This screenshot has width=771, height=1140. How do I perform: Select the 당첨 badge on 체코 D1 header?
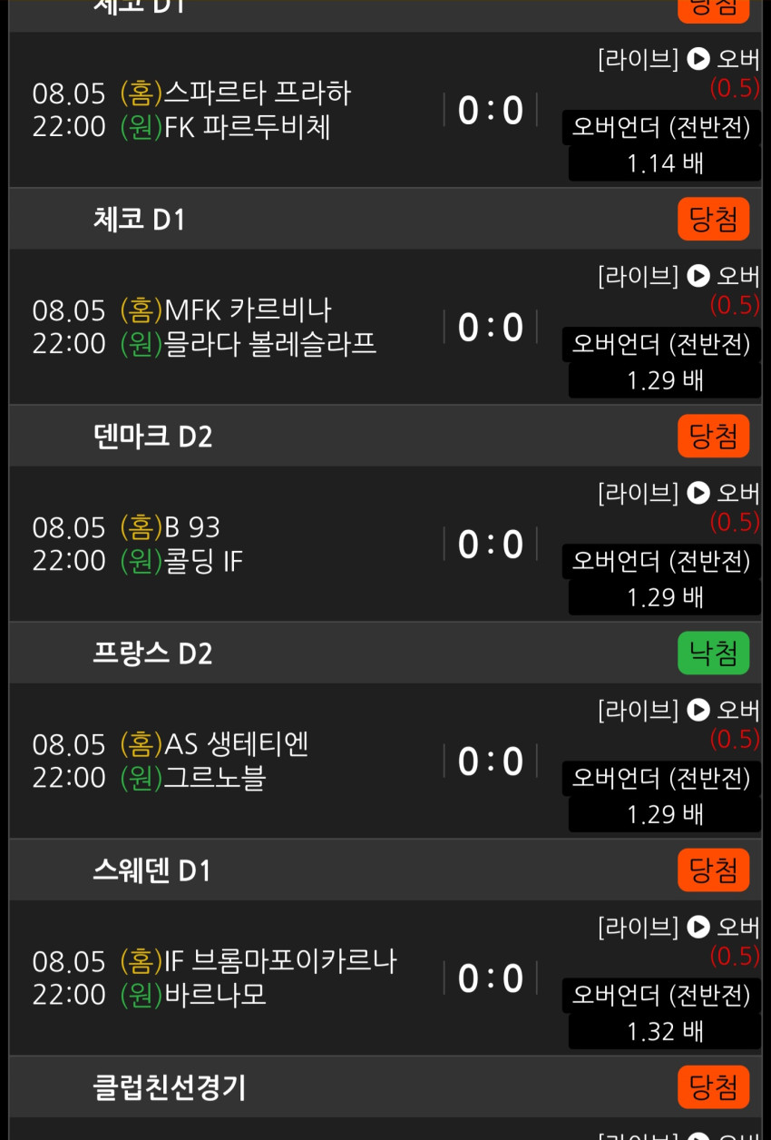[714, 219]
